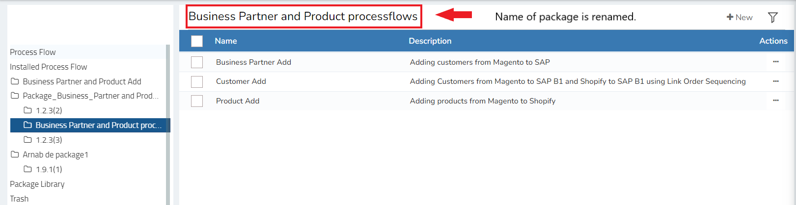This screenshot has width=796, height=205.
Task: Check the Customer Add row checkbox
Action: click(197, 81)
